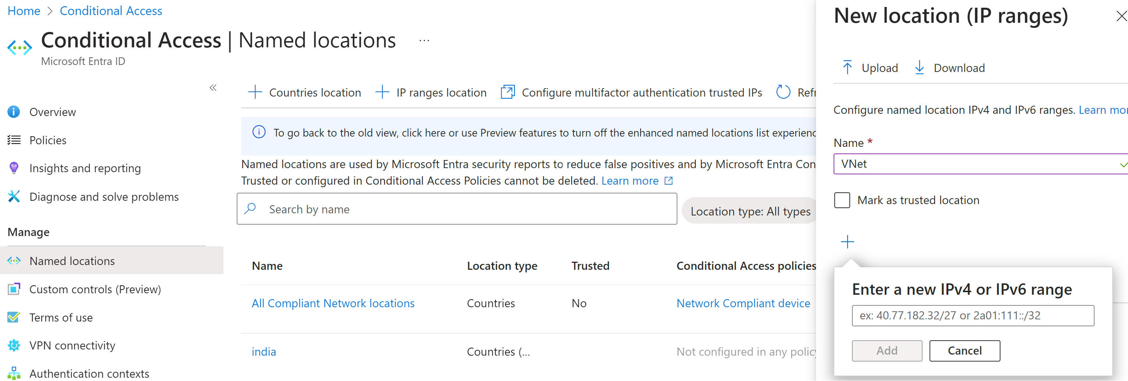Navigate to Home via the breadcrumb
The width and height of the screenshot is (1128, 381).
coord(24,11)
